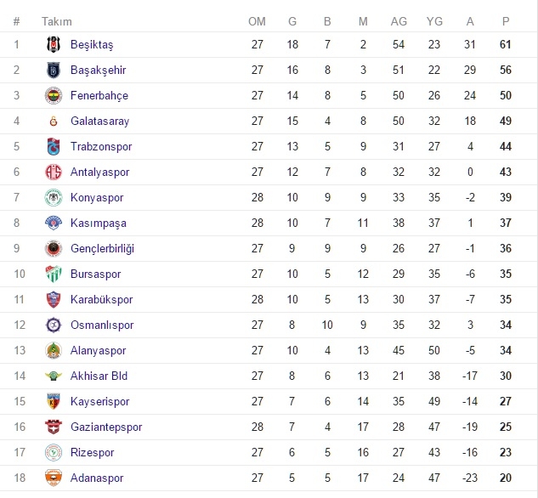Click the Kasımpaşa crest icon
This screenshot has height=498, width=538.
[x=54, y=223]
